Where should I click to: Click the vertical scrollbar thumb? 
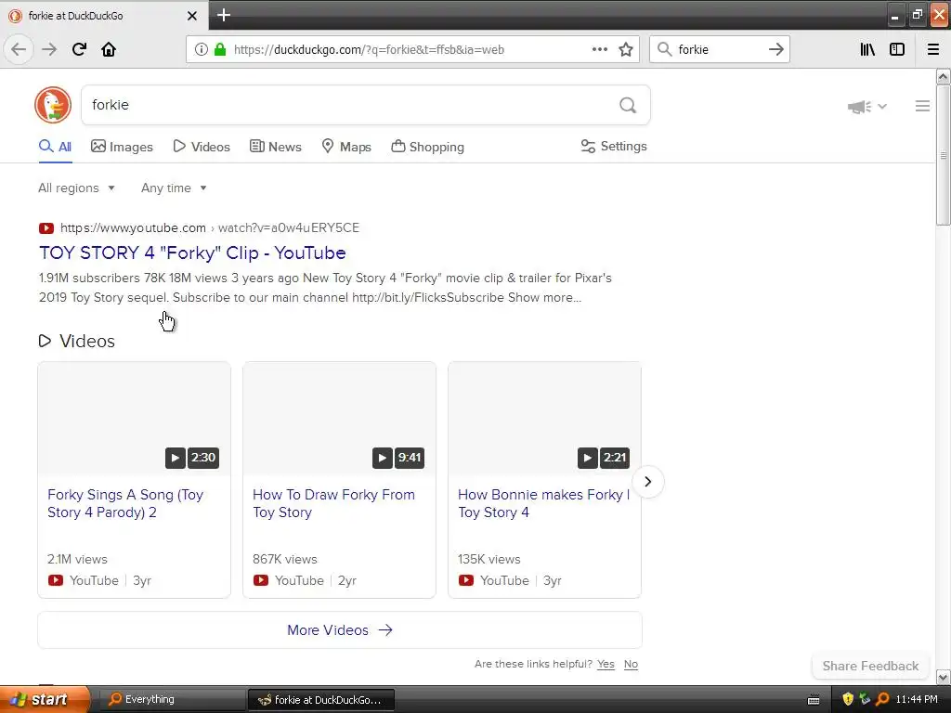[x=943, y=155]
